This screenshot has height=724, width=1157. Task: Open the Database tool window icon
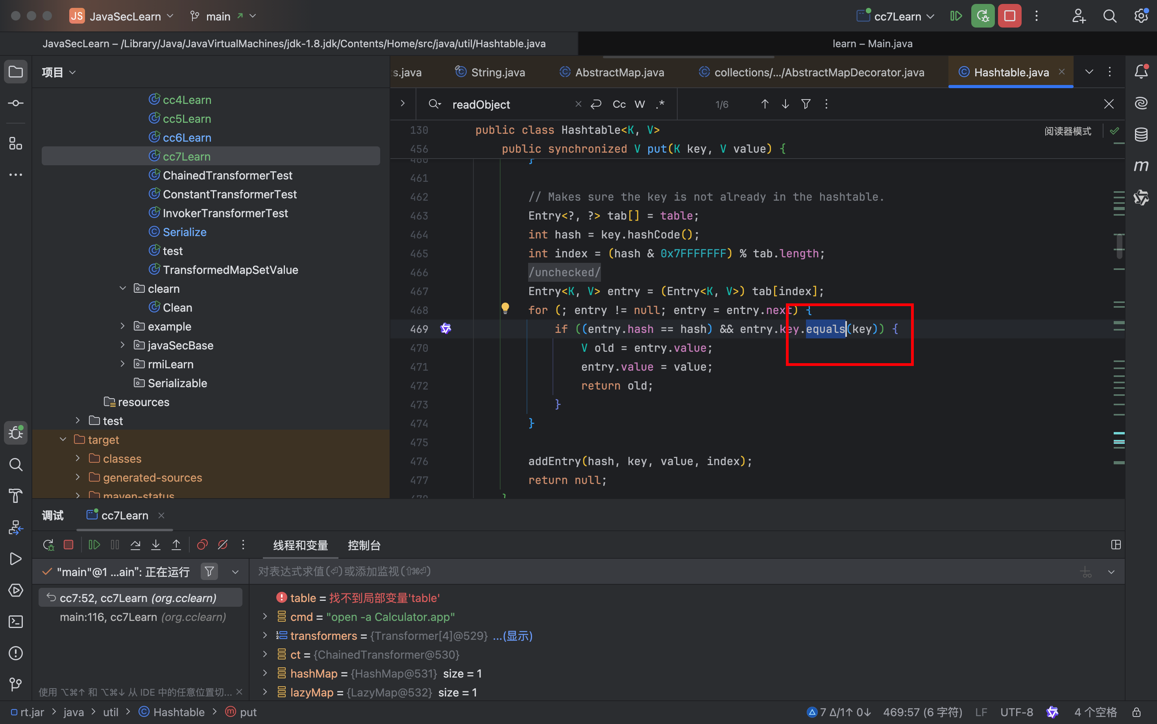[1141, 135]
